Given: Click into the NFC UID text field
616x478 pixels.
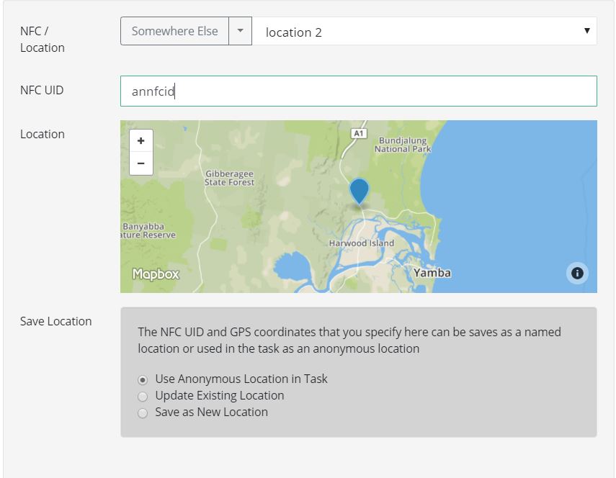Looking at the screenshot, I should coord(358,91).
